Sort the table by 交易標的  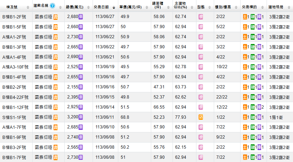[262, 7]
